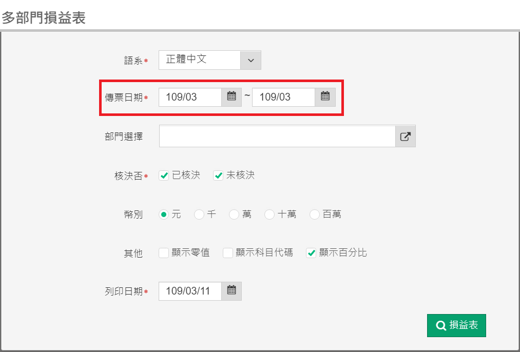The width and height of the screenshot is (520, 352).
Task: Click the green 損益表 search button
Action: pos(456,325)
